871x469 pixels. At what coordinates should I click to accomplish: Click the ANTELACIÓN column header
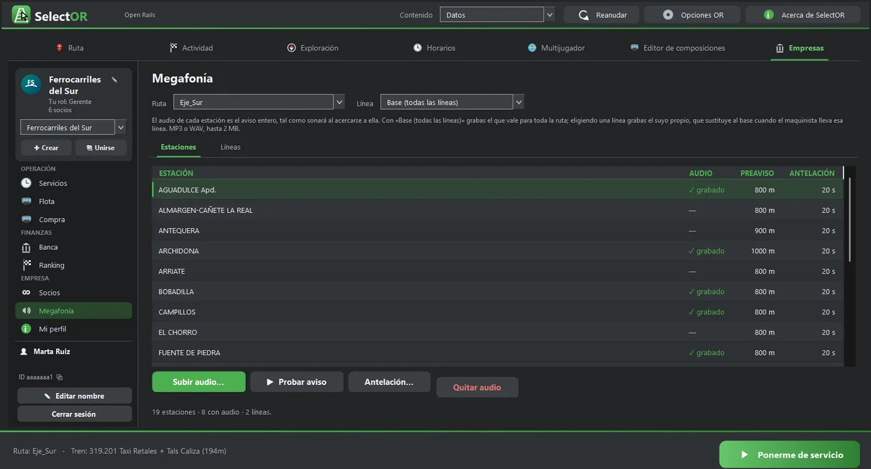coord(812,173)
